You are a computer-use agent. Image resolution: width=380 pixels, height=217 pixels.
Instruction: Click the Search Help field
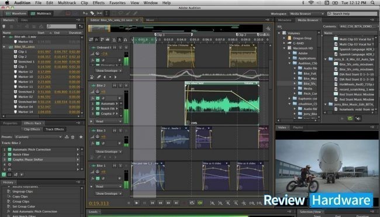[353, 14]
